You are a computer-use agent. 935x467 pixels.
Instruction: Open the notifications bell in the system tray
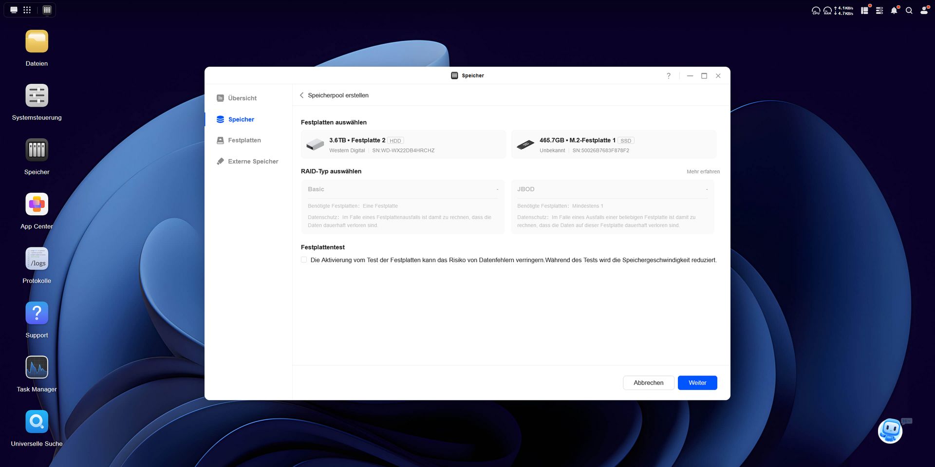pos(894,10)
